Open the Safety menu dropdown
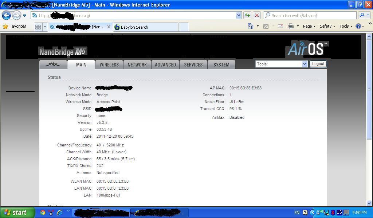This screenshot has width=373, height=218. point(327,26)
